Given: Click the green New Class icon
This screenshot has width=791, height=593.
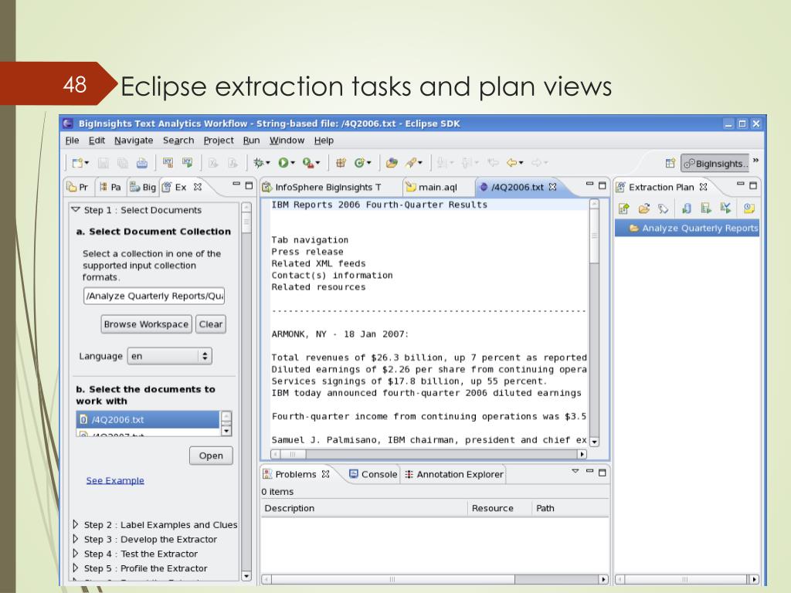Looking at the screenshot, I should pyautogui.click(x=359, y=162).
